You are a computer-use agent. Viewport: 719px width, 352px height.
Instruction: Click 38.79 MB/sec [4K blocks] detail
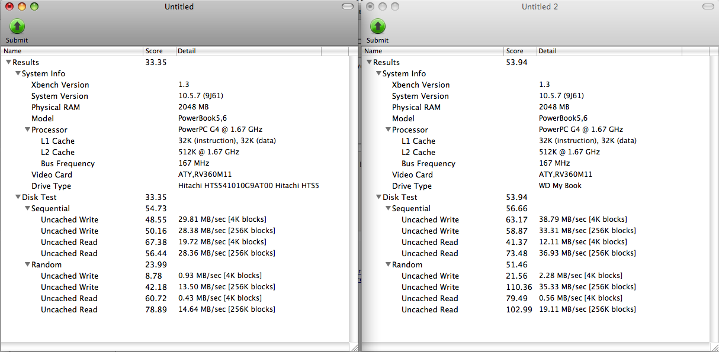coord(583,219)
